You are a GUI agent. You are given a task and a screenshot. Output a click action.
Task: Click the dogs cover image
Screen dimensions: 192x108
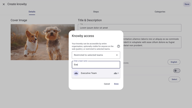point(43,42)
